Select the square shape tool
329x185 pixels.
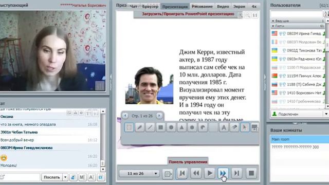pyautogui.click(x=160, y=127)
